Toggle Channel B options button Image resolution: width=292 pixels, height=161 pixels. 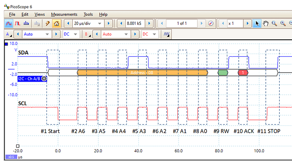tap(88, 34)
